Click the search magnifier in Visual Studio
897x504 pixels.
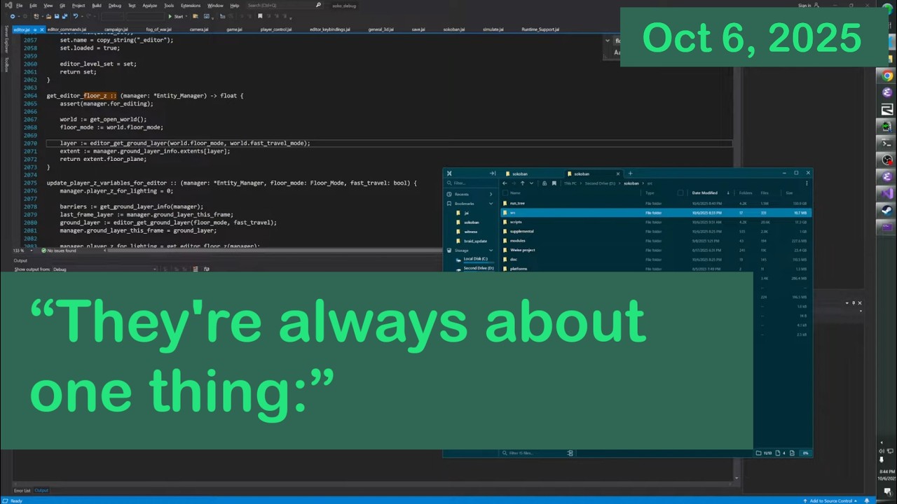[x=318, y=6]
